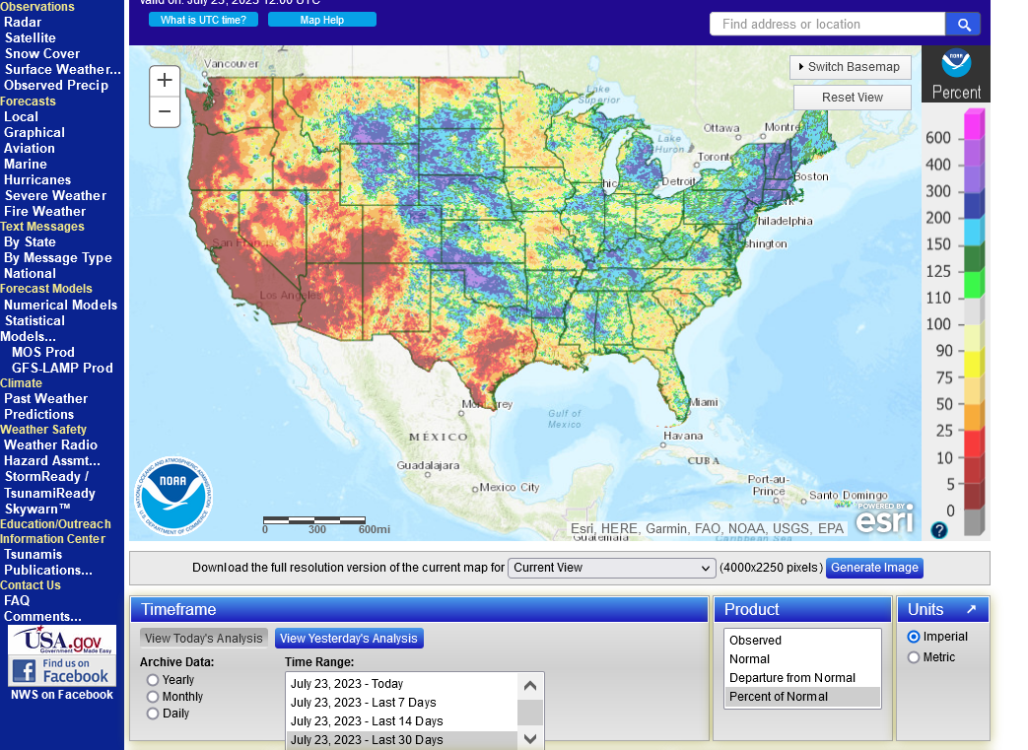The width and height of the screenshot is (1028, 750).
Task: Open the Radar link in sidebar
Action: click(23, 23)
